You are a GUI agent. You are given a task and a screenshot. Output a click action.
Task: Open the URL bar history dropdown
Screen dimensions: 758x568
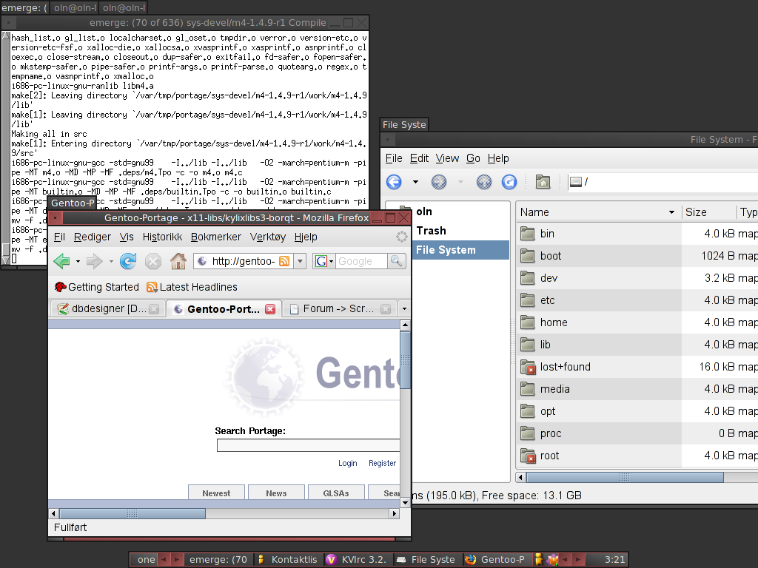[x=301, y=261]
